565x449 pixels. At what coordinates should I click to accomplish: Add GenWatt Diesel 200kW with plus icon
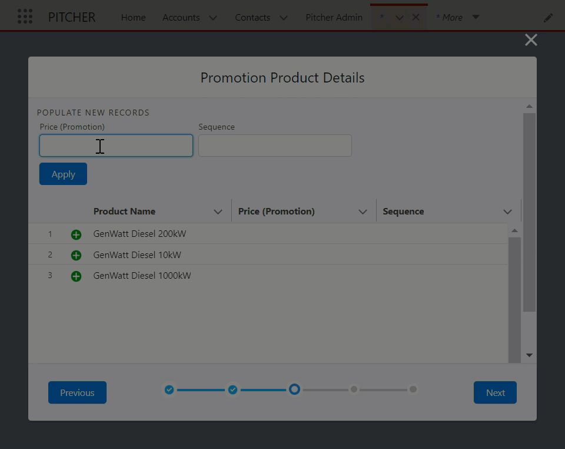click(x=76, y=235)
